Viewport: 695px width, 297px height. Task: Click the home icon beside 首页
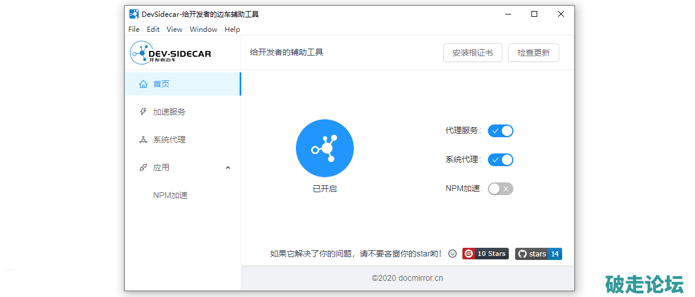click(x=143, y=84)
